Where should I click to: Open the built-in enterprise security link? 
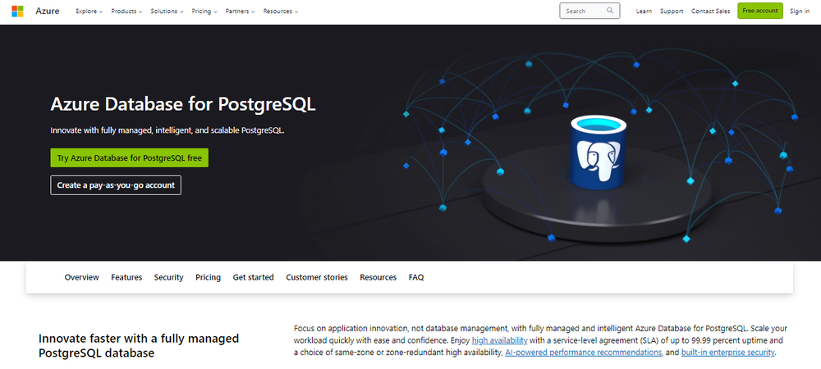(x=727, y=353)
